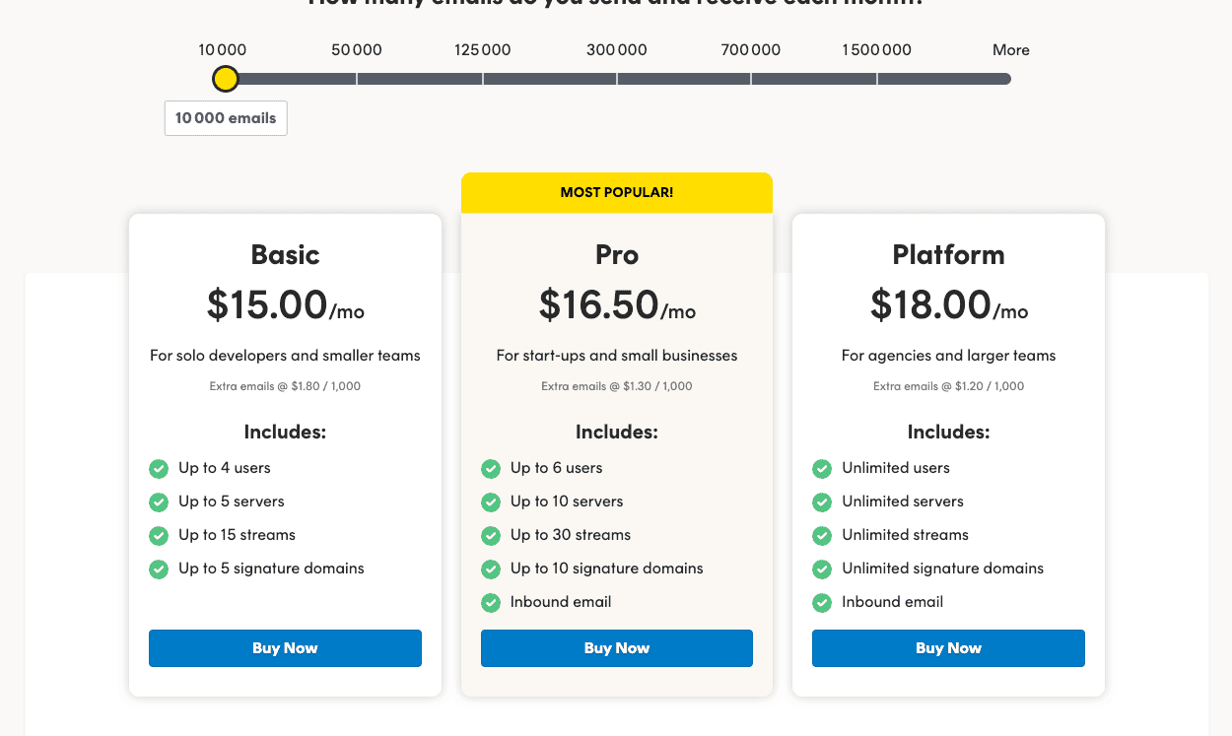Click the checkmark beside "Unlimited users"

point(822,469)
